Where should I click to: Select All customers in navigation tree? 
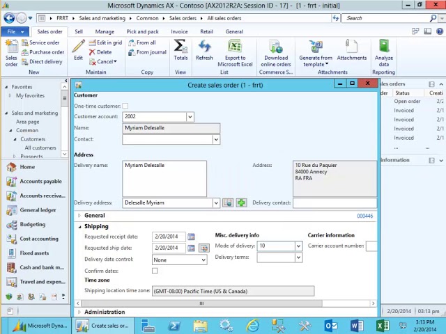(x=40, y=148)
